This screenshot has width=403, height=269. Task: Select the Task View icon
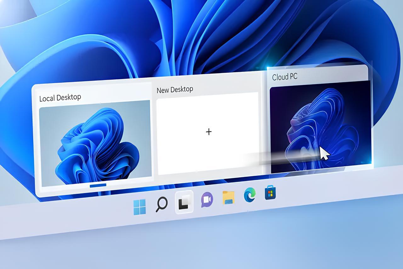point(184,203)
